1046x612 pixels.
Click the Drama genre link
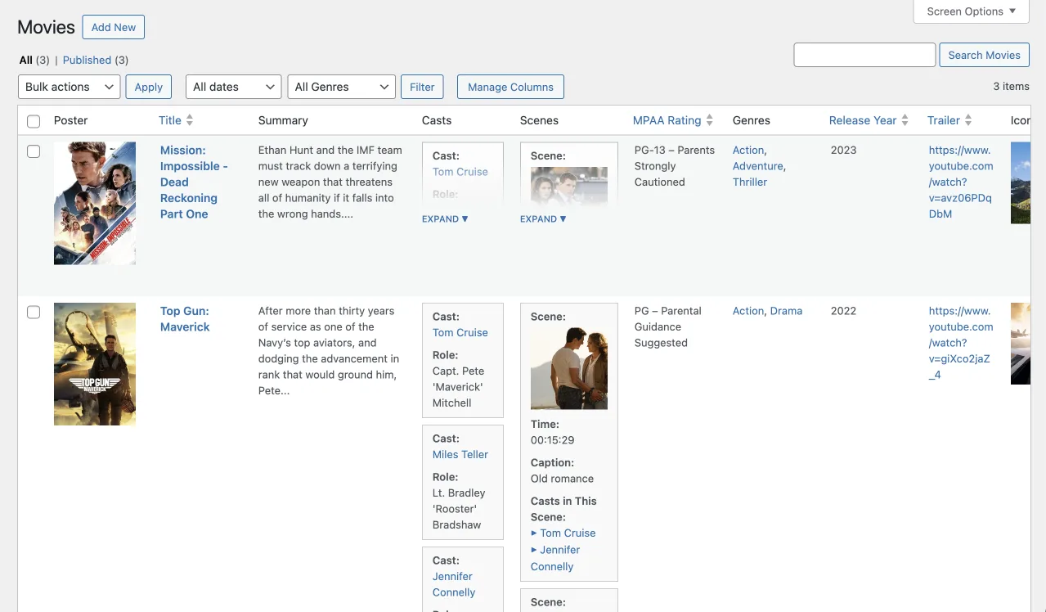coord(786,311)
